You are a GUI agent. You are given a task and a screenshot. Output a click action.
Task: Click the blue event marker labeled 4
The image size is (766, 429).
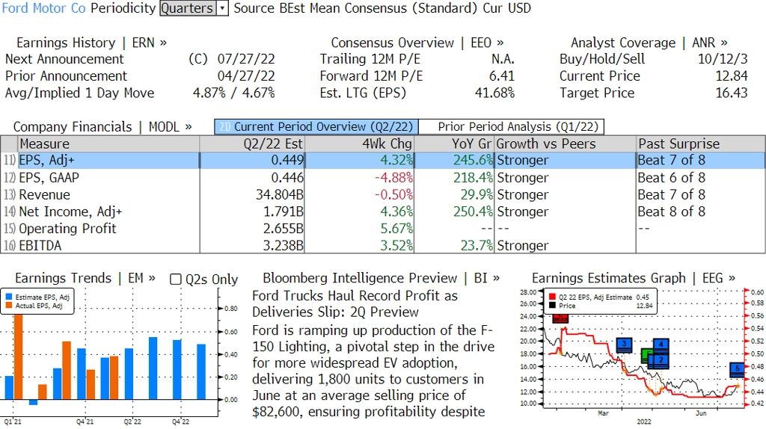(661, 345)
